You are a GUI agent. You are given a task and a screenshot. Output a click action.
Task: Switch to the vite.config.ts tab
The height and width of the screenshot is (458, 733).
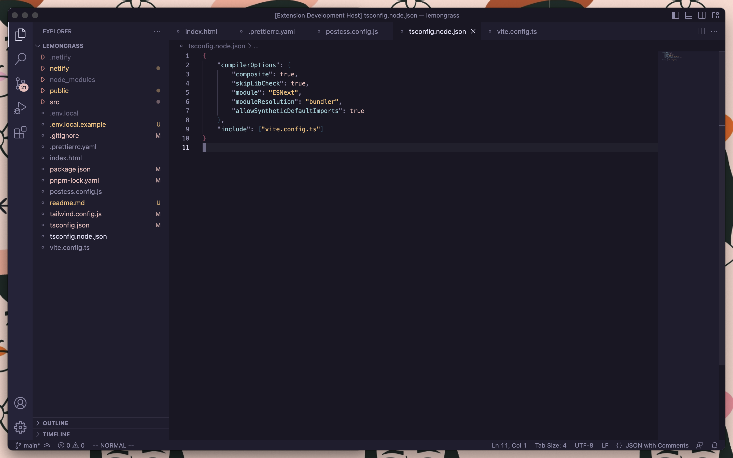pos(516,32)
